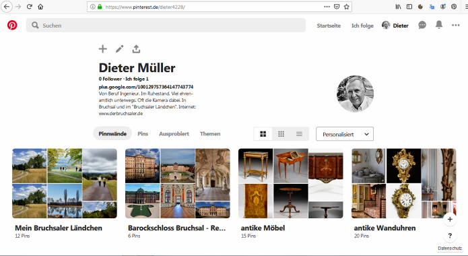Open the Dieter profile link in header
Viewport: 468px width, 256px height.
click(395, 26)
